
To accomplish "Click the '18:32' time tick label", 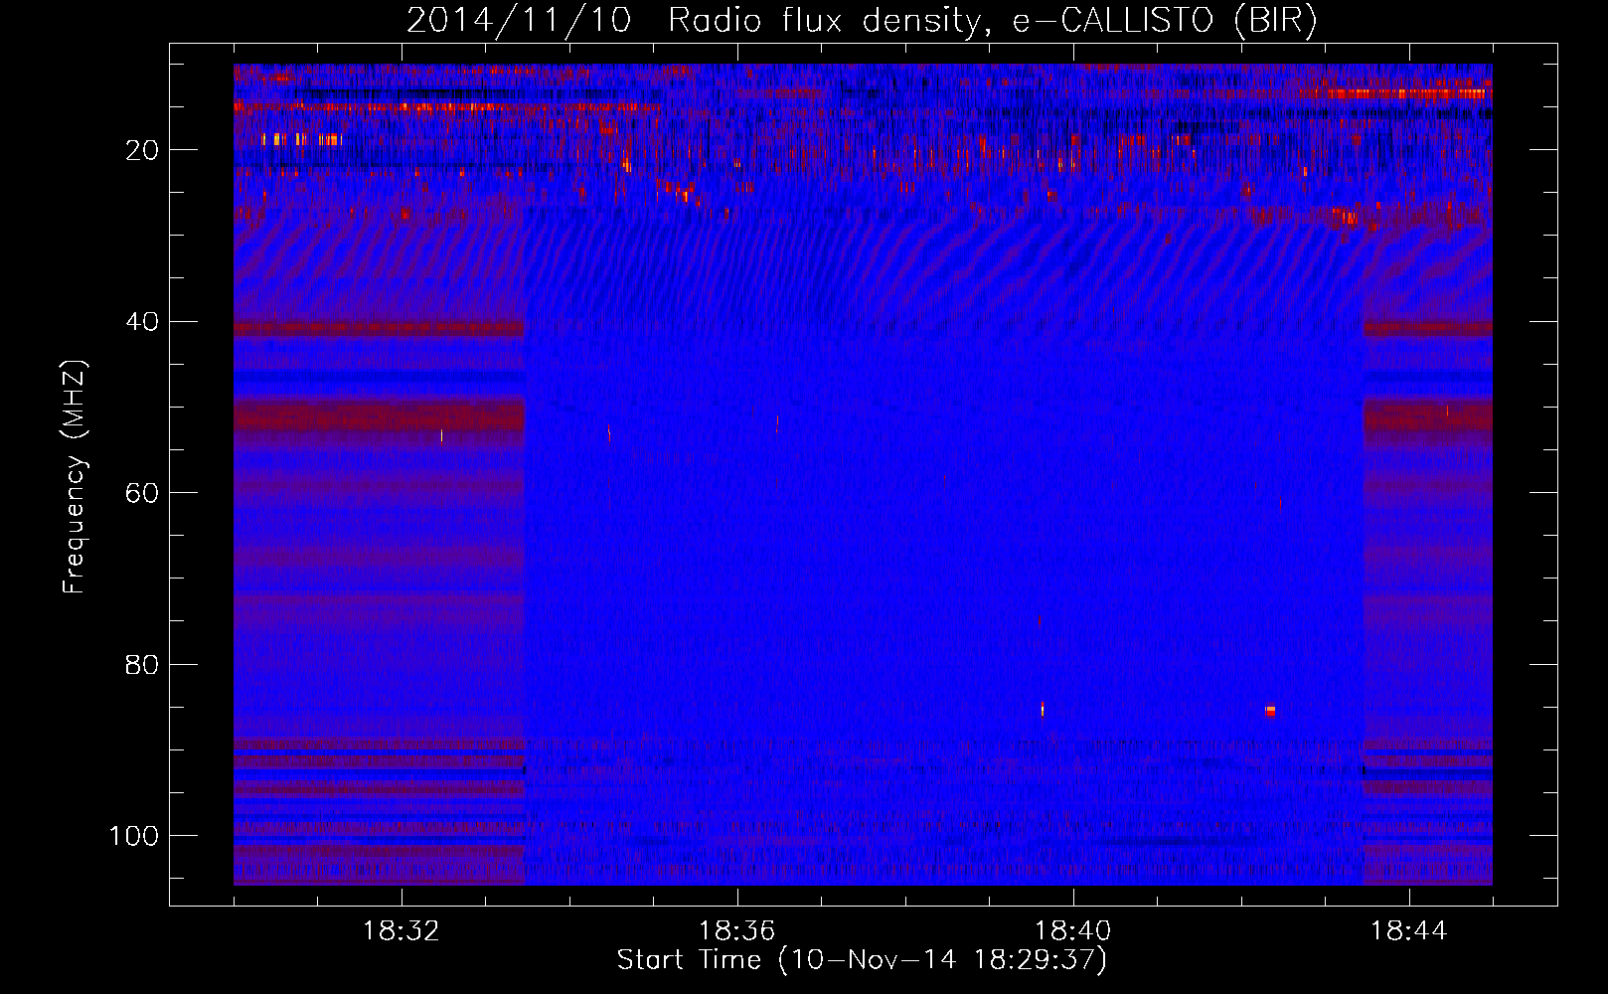I will click(402, 931).
